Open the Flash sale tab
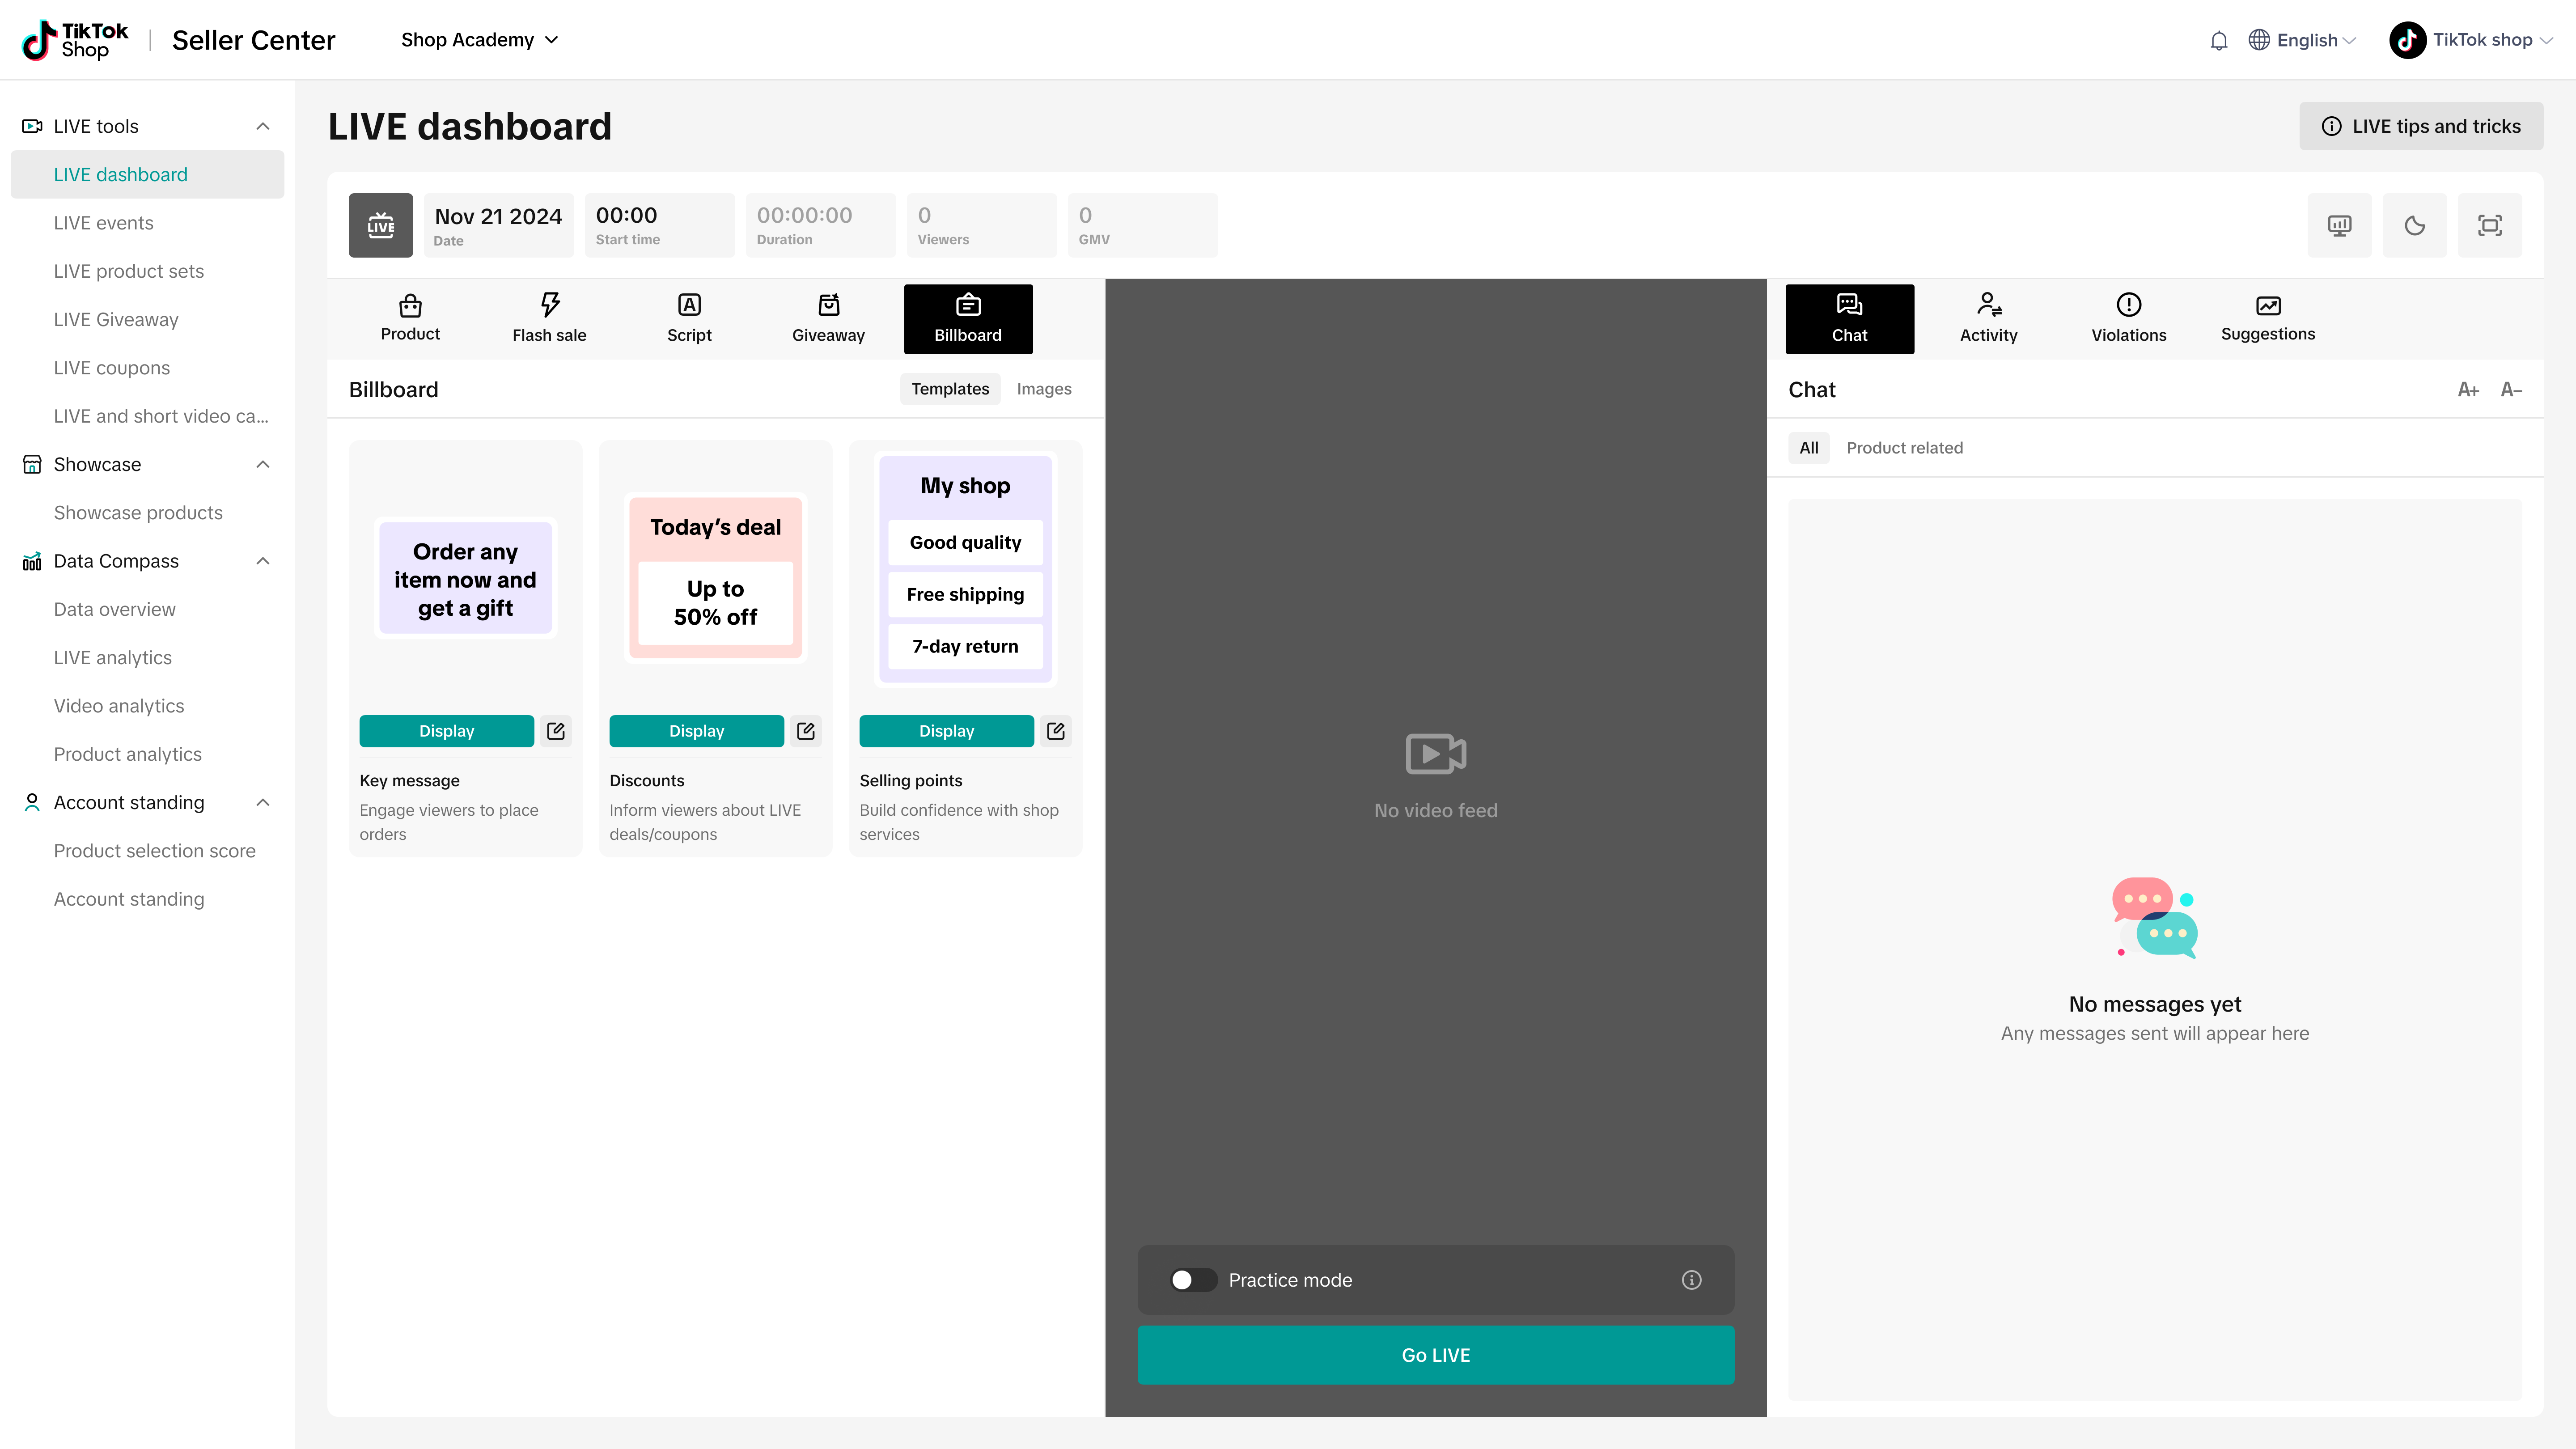Image resolution: width=2576 pixels, height=1449 pixels. coord(549,318)
